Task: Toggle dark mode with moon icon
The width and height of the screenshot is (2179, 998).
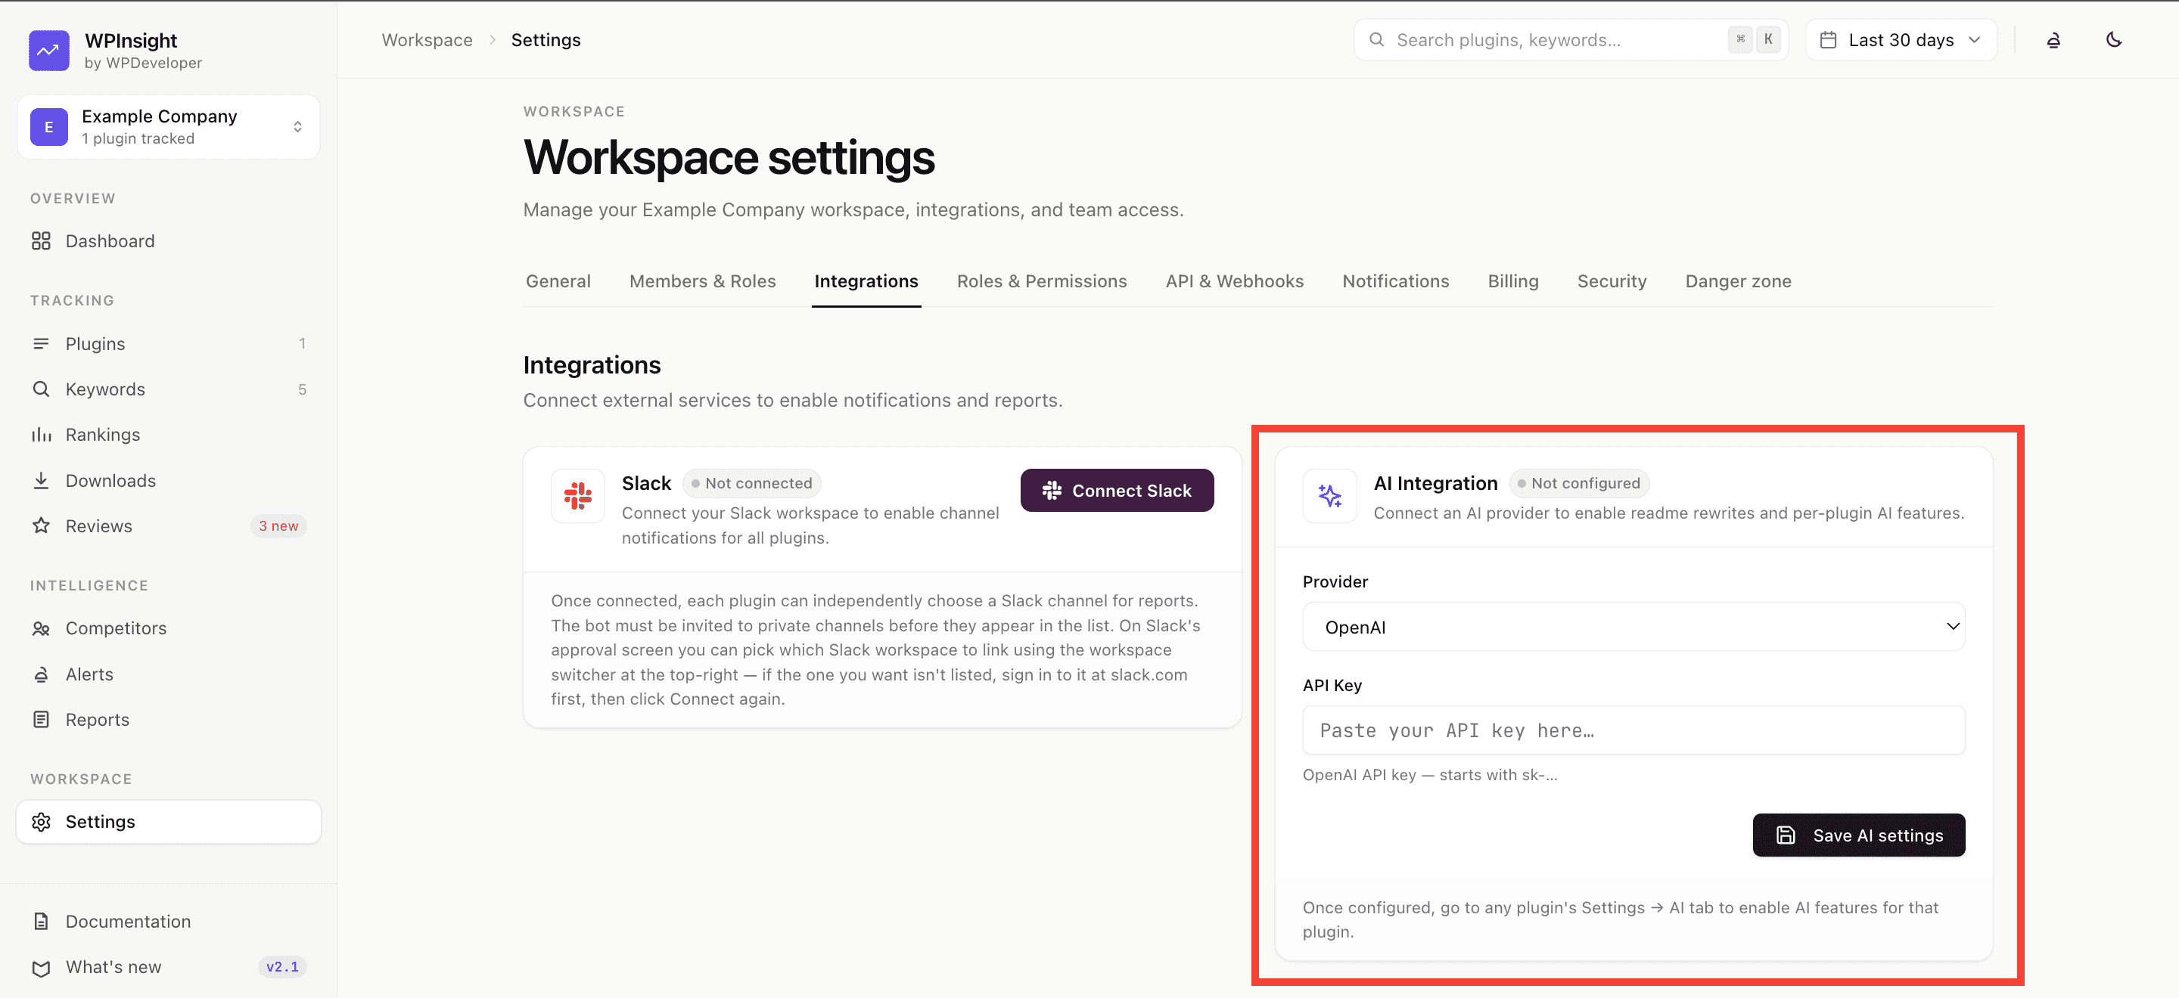Action: tap(2113, 40)
